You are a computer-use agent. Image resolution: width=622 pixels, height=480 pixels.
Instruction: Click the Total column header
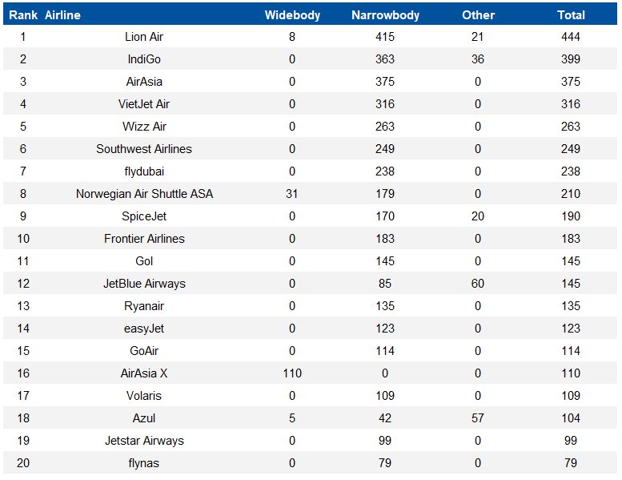click(571, 15)
